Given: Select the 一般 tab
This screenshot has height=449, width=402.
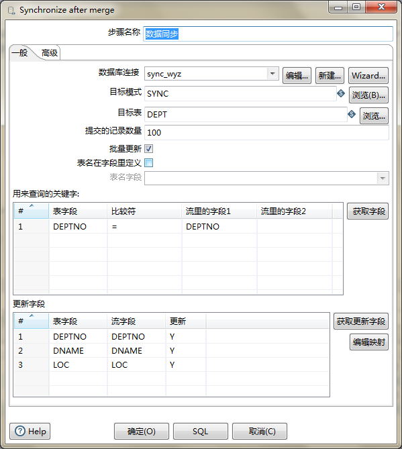Looking at the screenshot, I should (19, 53).
